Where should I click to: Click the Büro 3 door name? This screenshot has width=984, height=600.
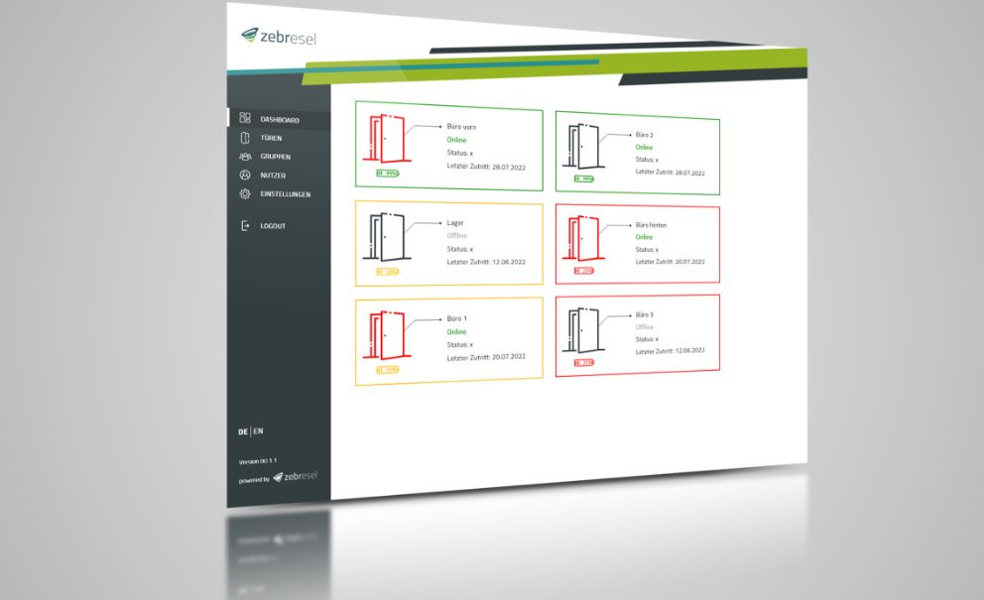click(x=644, y=314)
